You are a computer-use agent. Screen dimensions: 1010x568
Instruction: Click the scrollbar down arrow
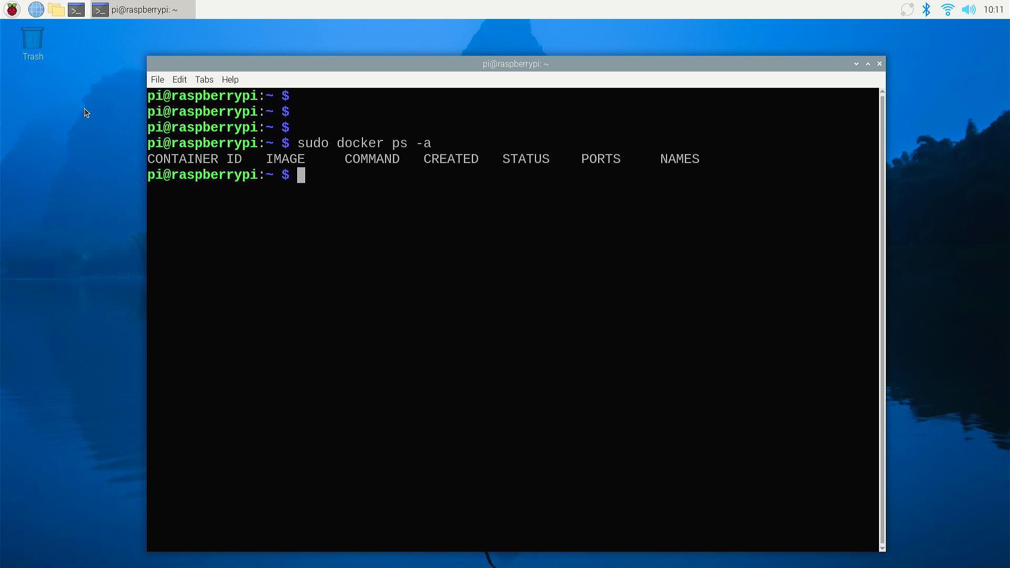tap(882, 549)
